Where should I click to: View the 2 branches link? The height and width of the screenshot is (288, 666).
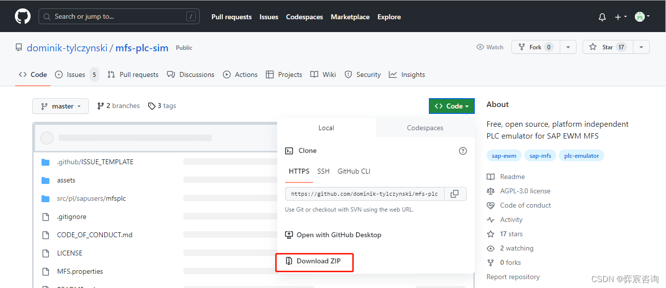[119, 106]
